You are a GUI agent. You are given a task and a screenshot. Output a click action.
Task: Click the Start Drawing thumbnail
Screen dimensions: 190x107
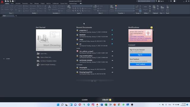49,39
